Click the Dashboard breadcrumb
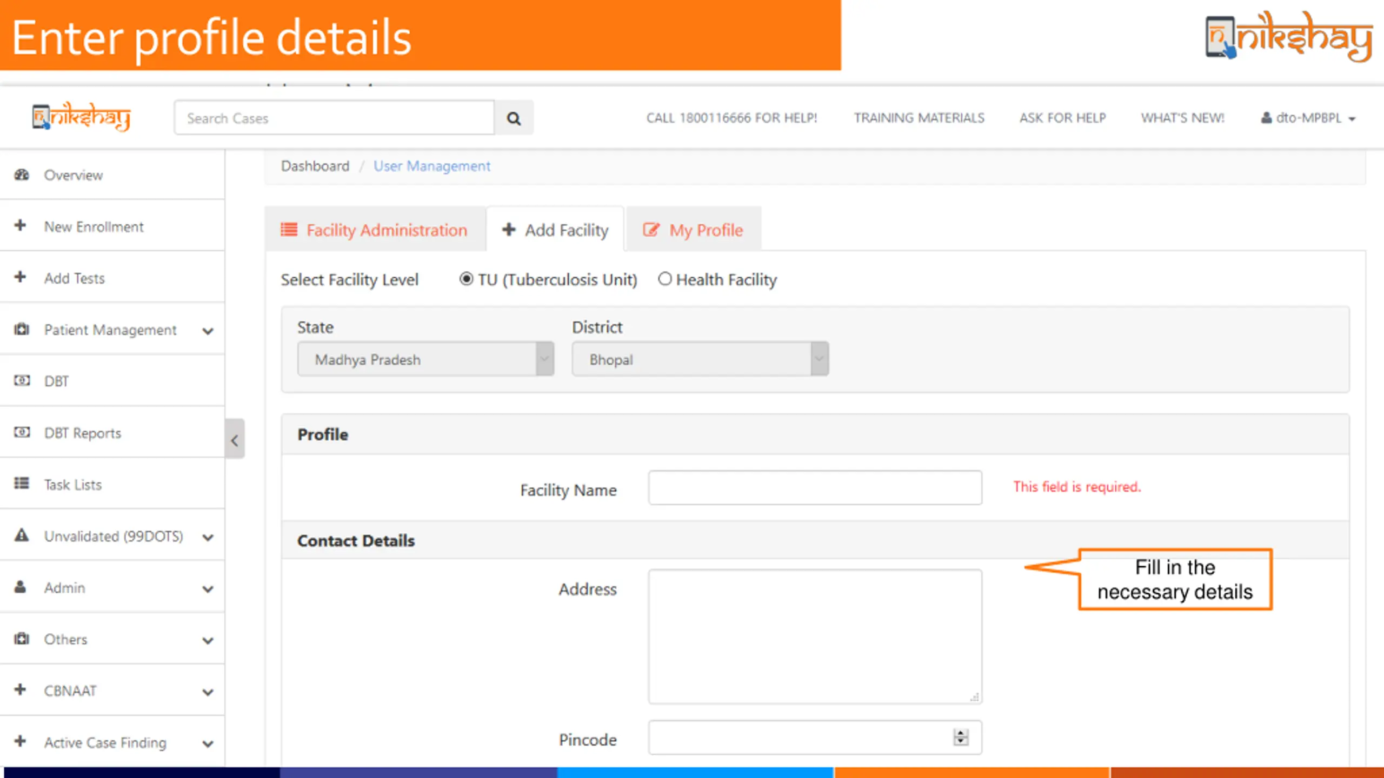This screenshot has height=778, width=1384. coord(315,166)
